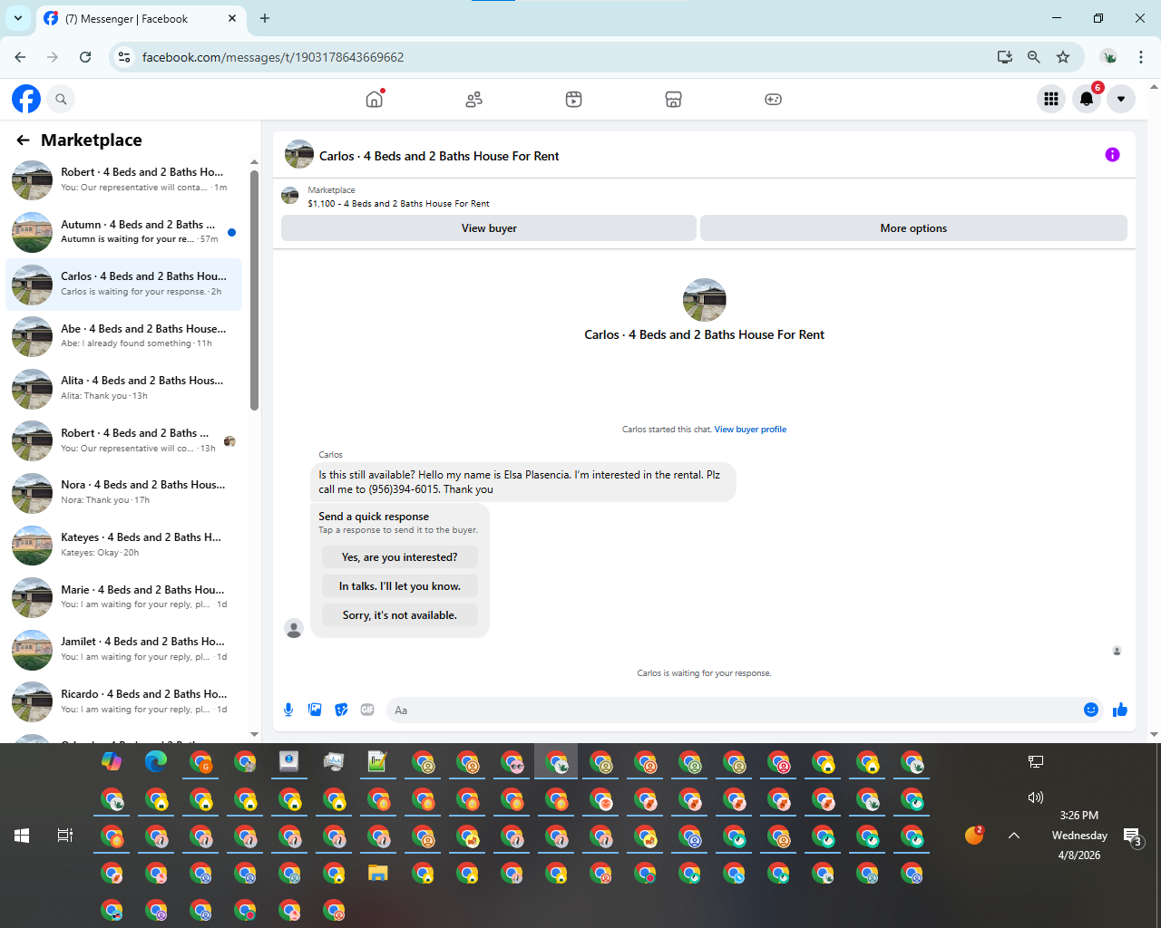
Task: Open Abe's conversation
Action: pos(124,336)
